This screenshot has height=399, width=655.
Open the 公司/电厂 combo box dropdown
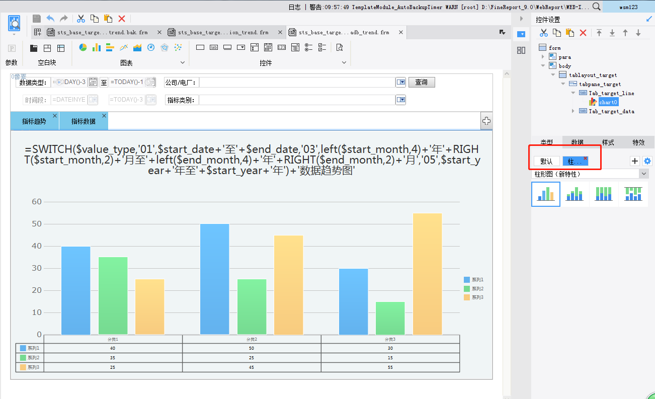pos(400,83)
